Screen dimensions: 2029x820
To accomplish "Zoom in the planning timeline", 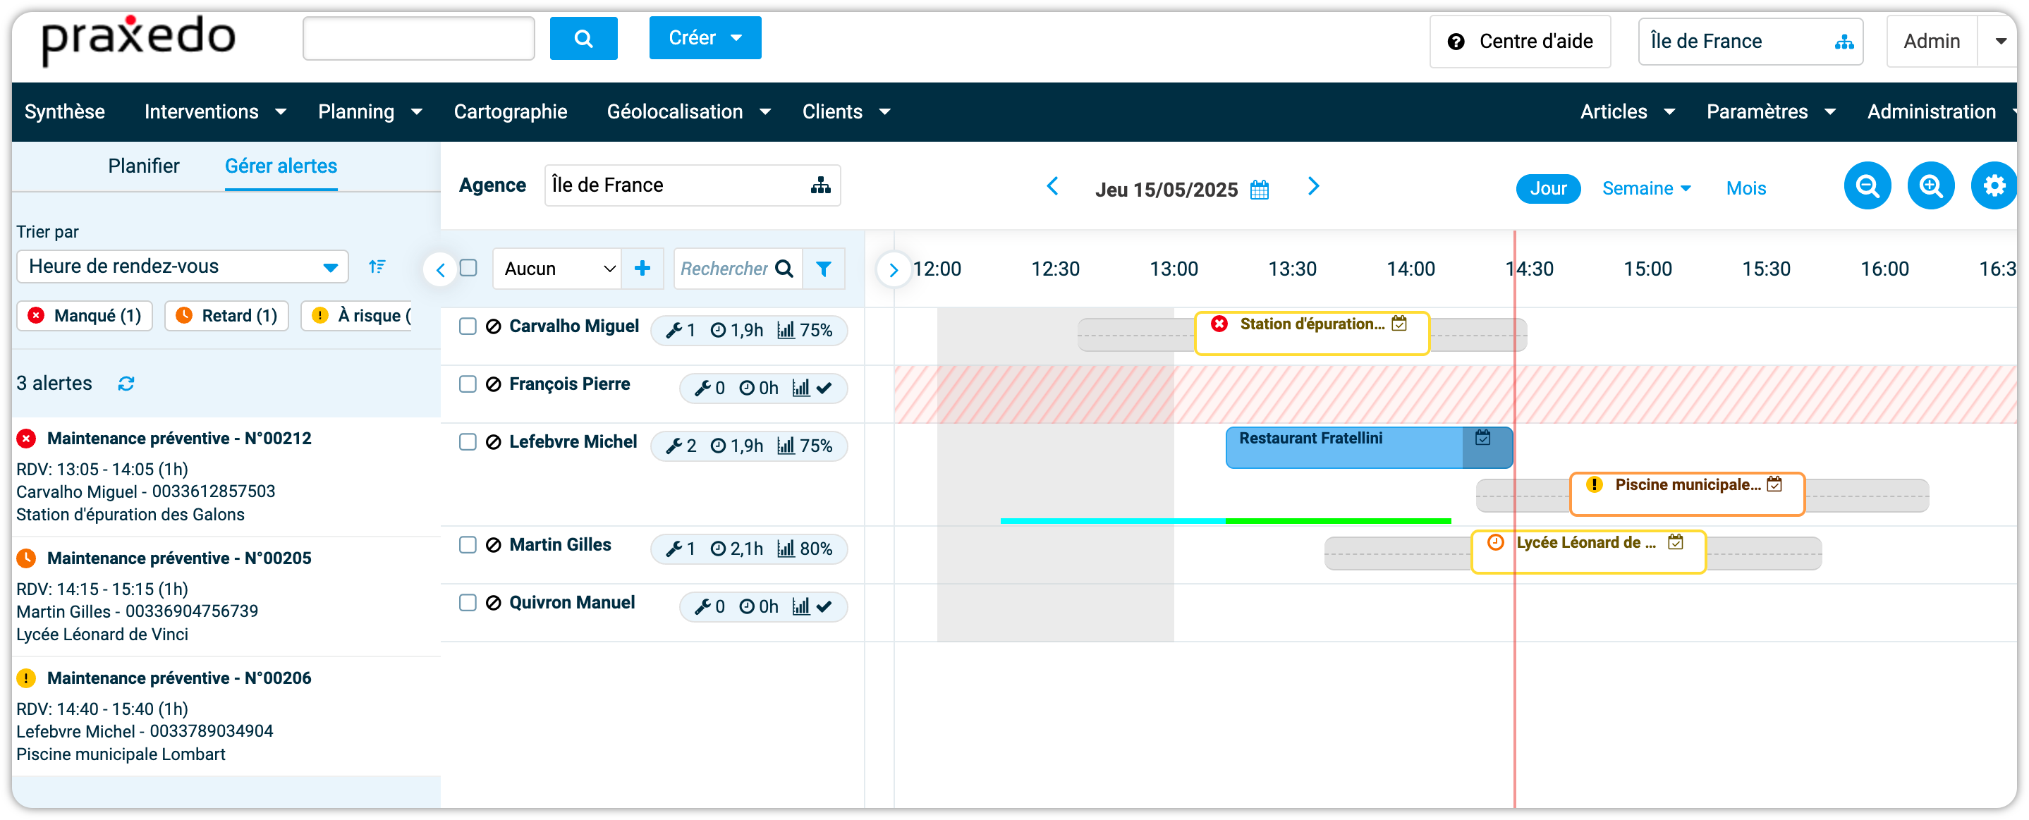I will click(x=1930, y=186).
